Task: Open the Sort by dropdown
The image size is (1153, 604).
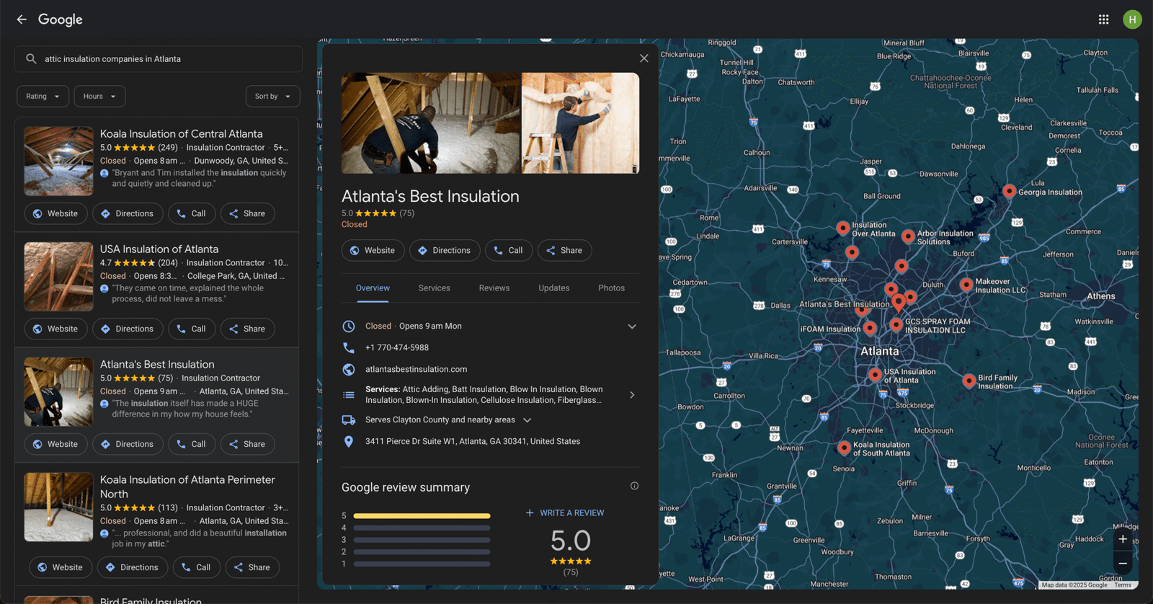Action: (x=272, y=97)
